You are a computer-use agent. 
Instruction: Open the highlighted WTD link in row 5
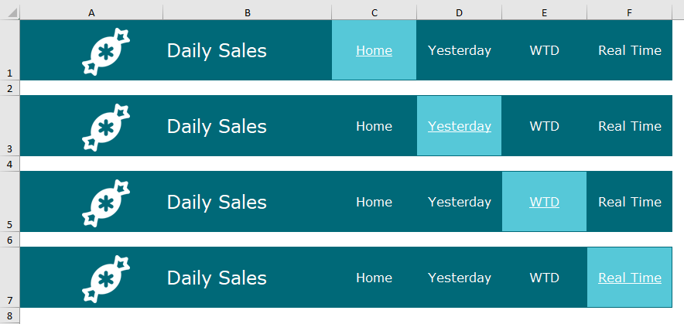[544, 203]
